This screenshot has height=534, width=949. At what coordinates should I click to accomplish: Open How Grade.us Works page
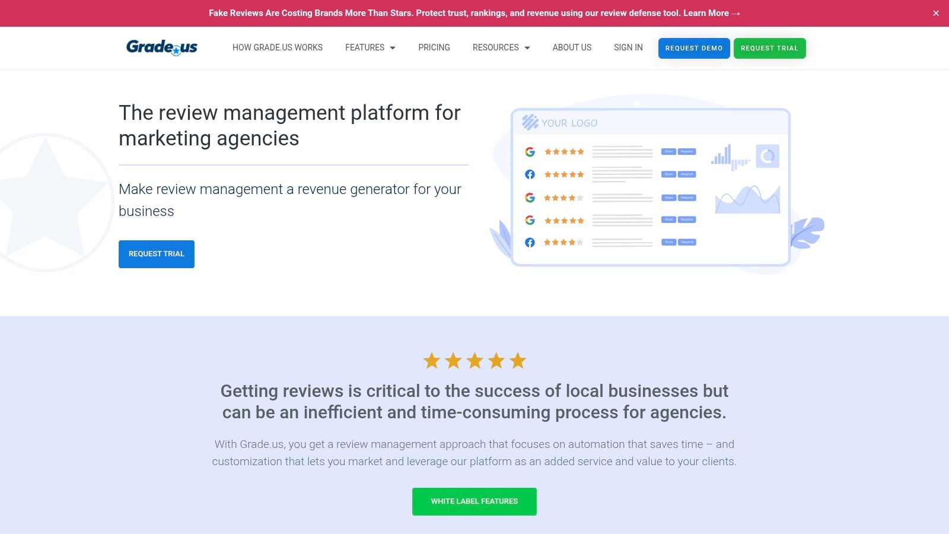tap(278, 47)
